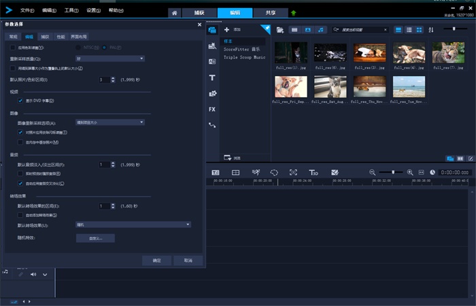Open the 3D Title editor tool

tap(313, 172)
